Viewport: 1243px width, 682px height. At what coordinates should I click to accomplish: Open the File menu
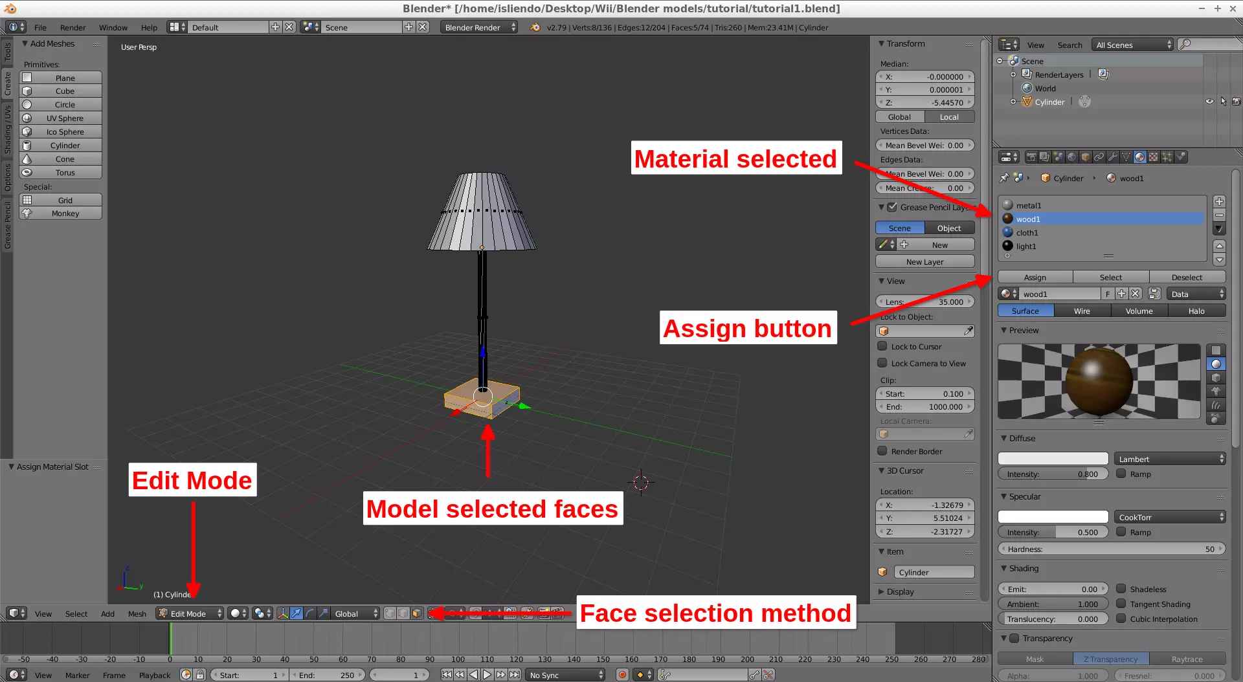40,27
